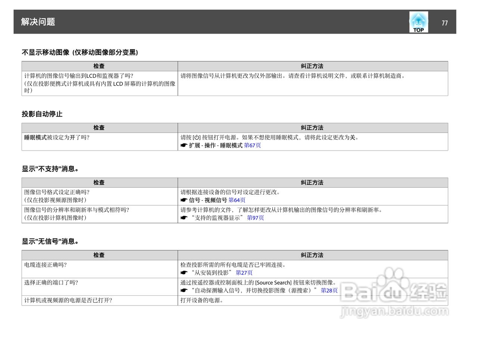Click text 检查投影所需的所有电缆是否已牢固连接。

click(x=234, y=265)
